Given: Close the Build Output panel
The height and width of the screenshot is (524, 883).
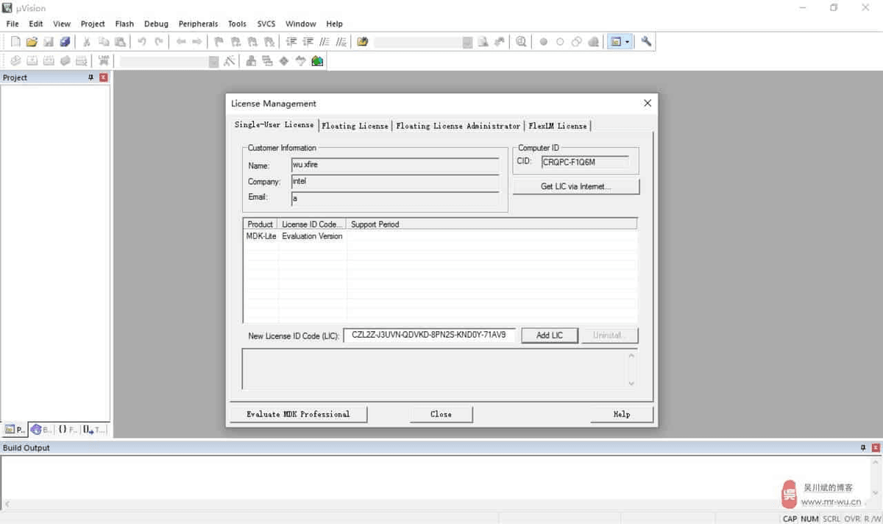Looking at the screenshot, I should tap(876, 447).
